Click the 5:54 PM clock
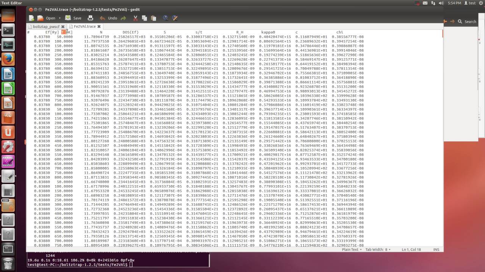Screen dimensions: 485x272 (x=454, y=3)
